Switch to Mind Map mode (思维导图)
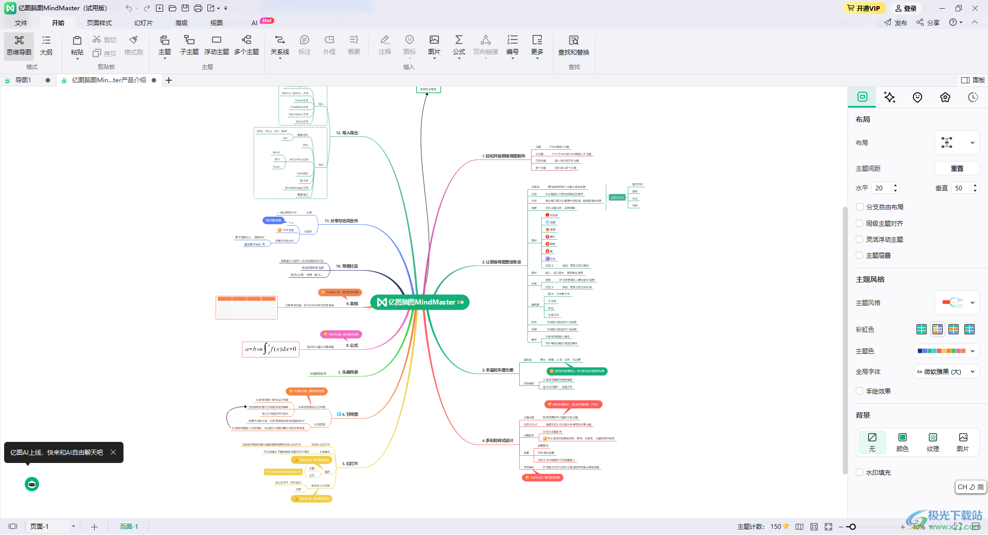This screenshot has height=535, width=988. tap(19, 46)
